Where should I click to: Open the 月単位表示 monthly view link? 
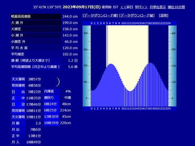pyautogui.click(x=158, y=7)
